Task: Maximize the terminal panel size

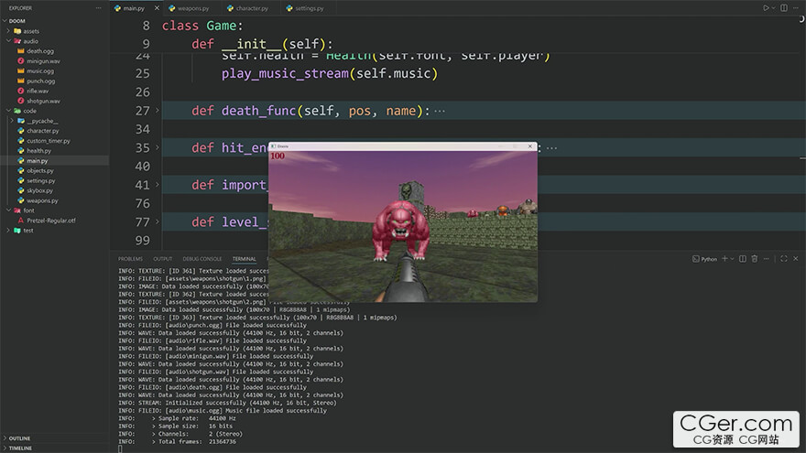Action: (784, 259)
